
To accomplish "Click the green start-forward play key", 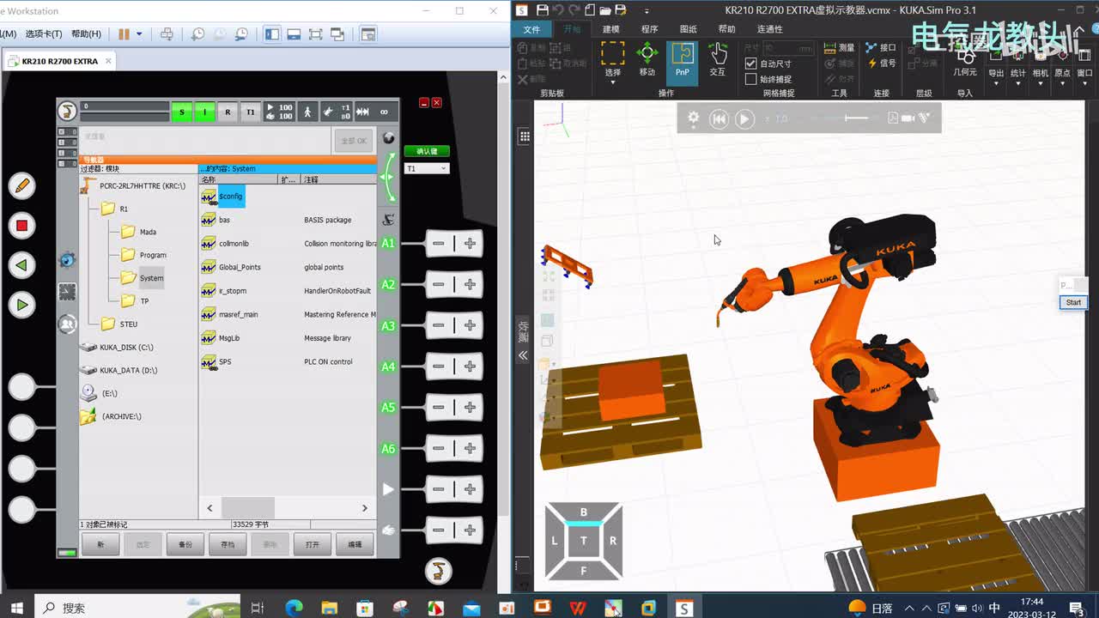I will [21, 305].
